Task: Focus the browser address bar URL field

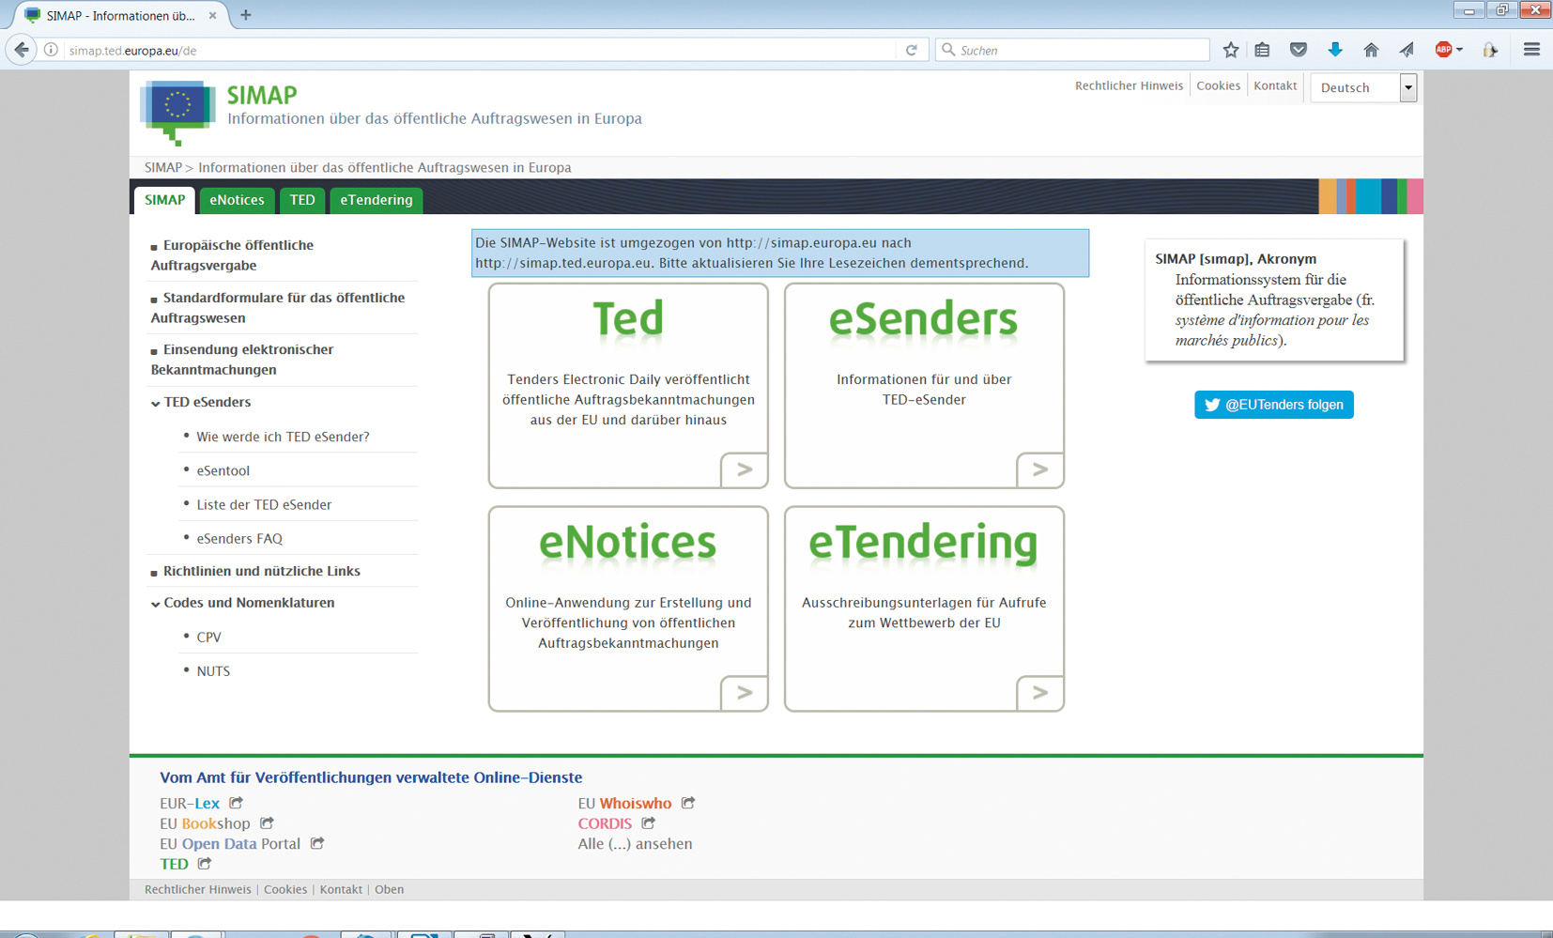Action: [479, 50]
